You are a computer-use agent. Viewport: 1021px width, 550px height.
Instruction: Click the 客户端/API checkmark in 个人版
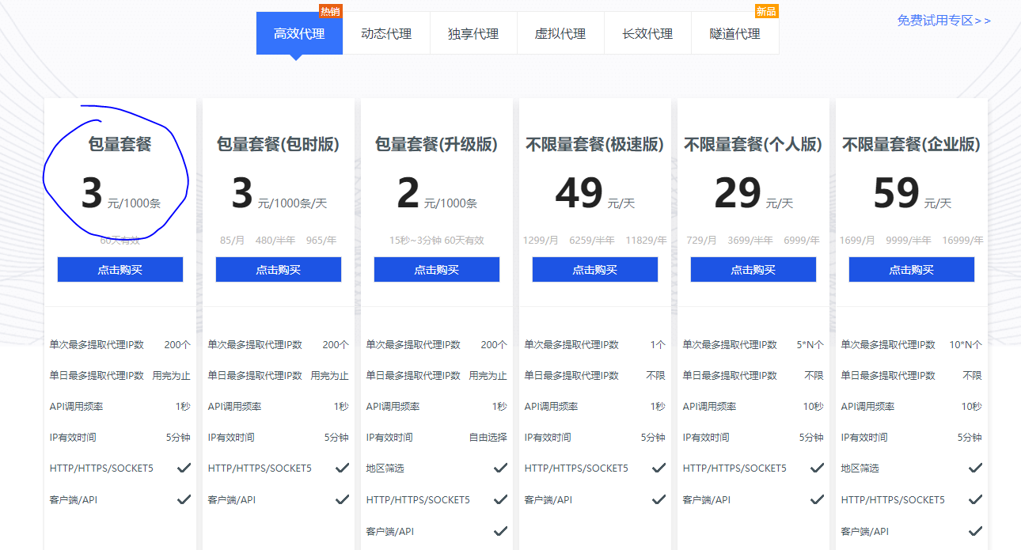click(817, 499)
